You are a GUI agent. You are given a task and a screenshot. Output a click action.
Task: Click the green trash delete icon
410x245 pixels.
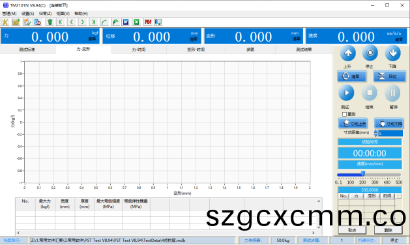[x=50, y=22]
